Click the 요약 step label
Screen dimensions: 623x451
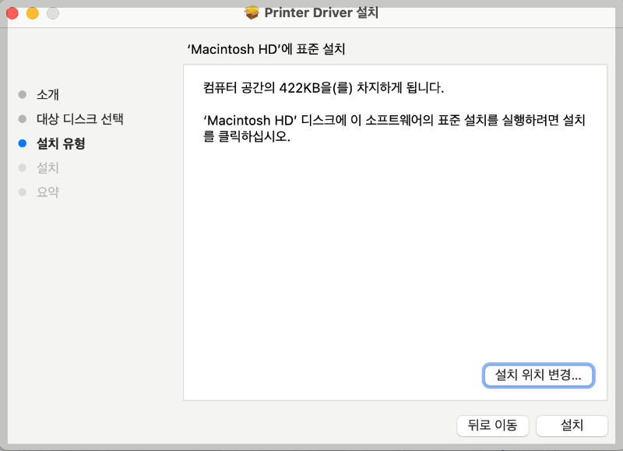[x=44, y=192]
